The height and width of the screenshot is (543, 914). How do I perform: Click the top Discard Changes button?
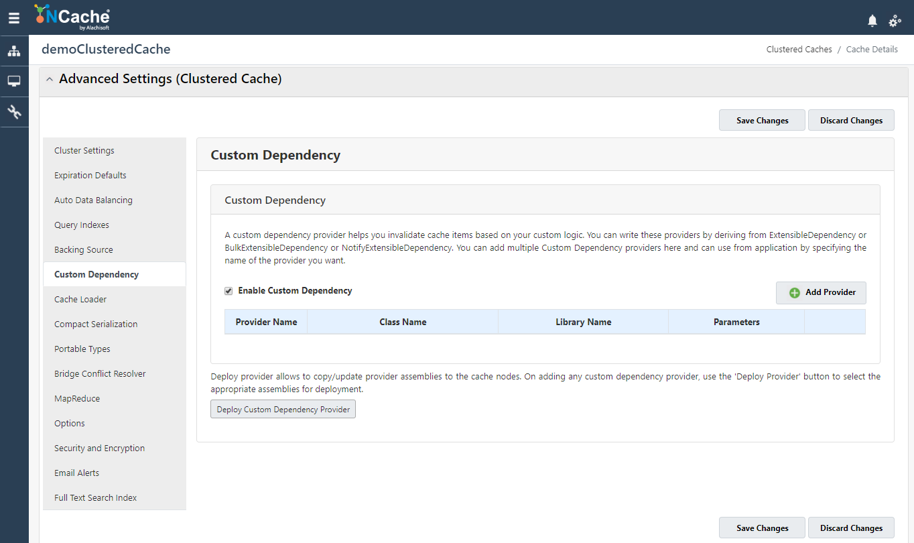851,121
